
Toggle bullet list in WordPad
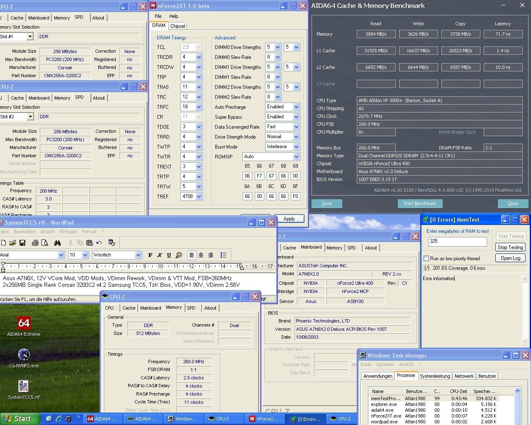(223, 255)
